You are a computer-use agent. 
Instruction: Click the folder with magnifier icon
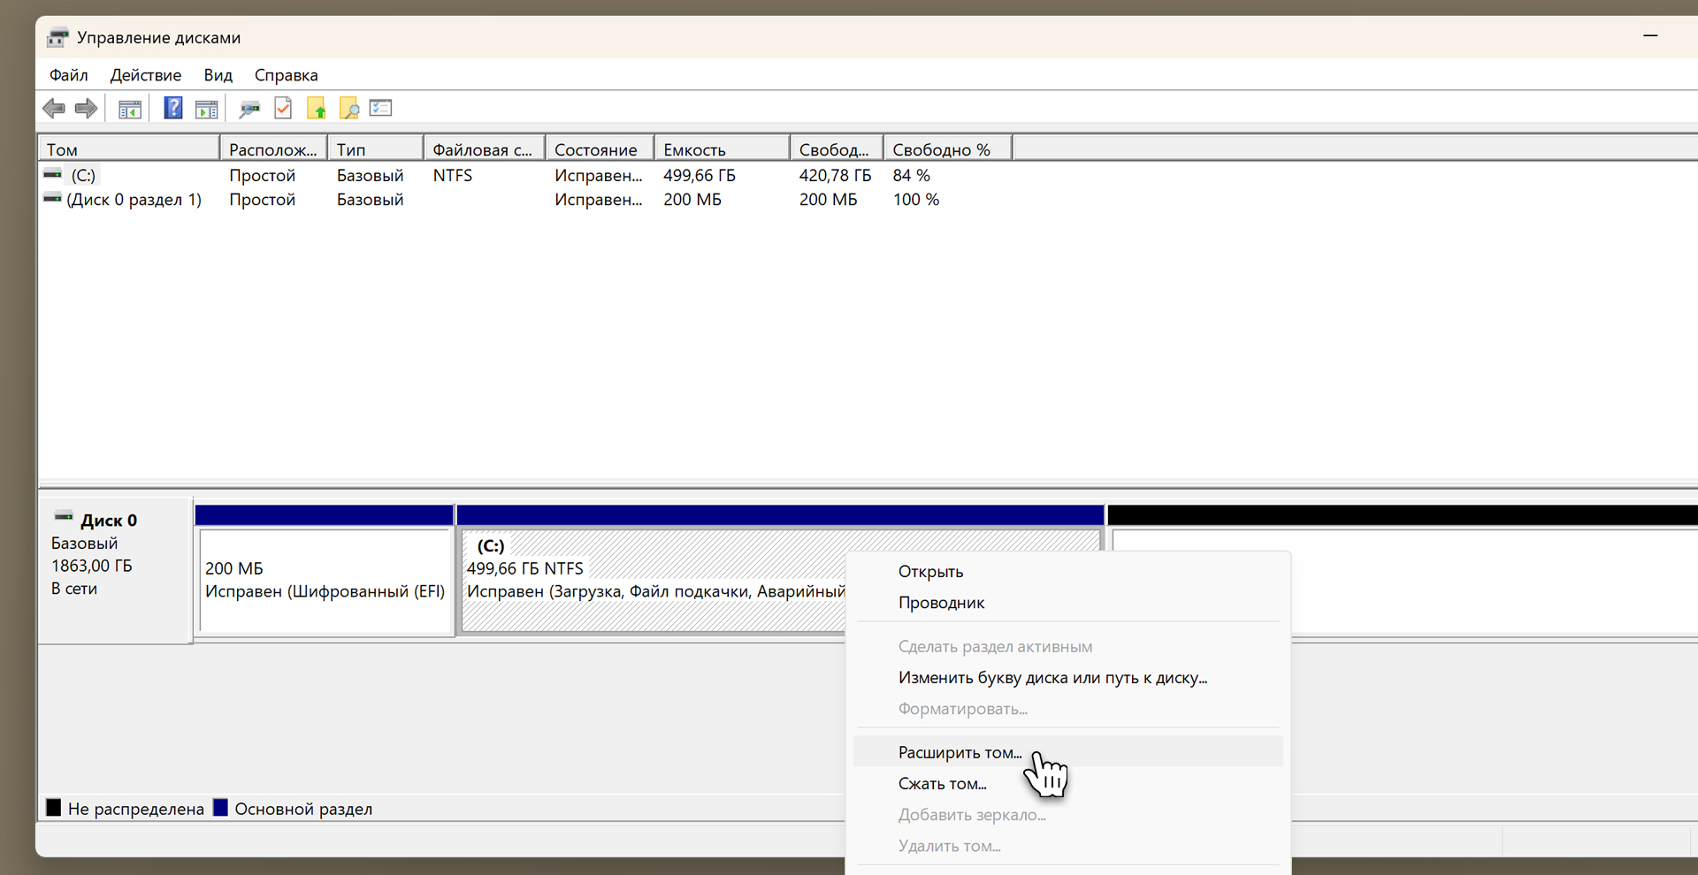tap(349, 109)
